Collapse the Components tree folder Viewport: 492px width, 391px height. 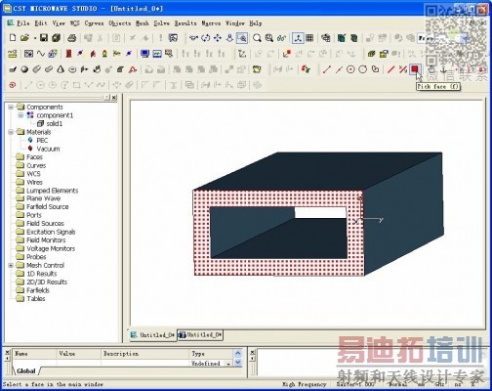tap(11, 107)
